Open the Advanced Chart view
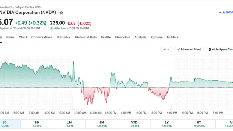The width and height of the screenshot is (233, 131). pos(189,49)
